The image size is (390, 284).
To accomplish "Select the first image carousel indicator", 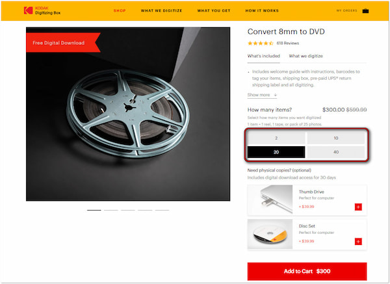I will click(94, 211).
